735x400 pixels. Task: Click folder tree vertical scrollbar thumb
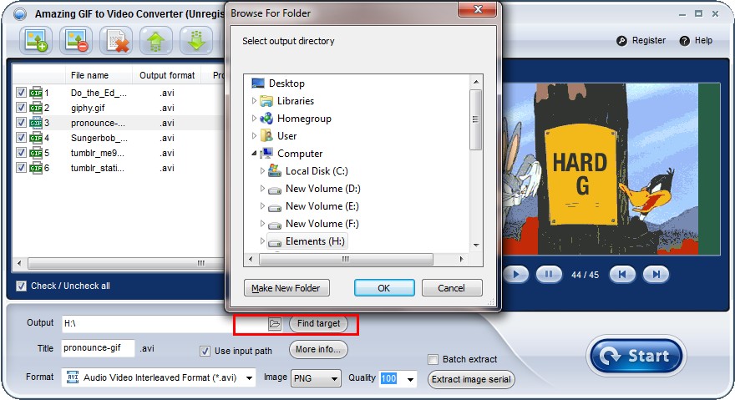coord(476,119)
